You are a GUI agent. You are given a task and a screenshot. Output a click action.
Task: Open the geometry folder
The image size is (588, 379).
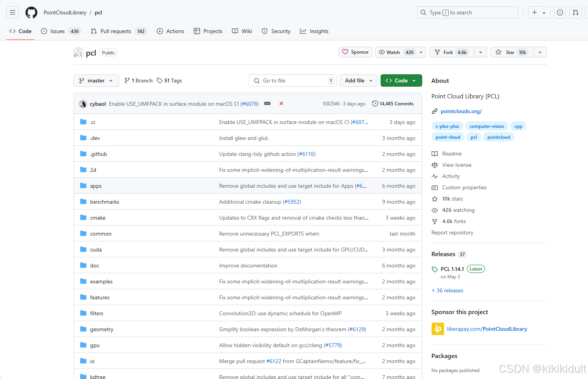click(102, 330)
